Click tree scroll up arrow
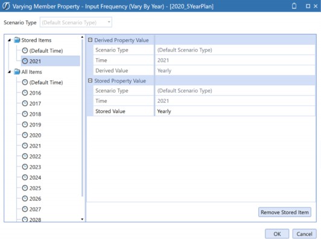Screen dimensions: 321x239 coord(82,37)
